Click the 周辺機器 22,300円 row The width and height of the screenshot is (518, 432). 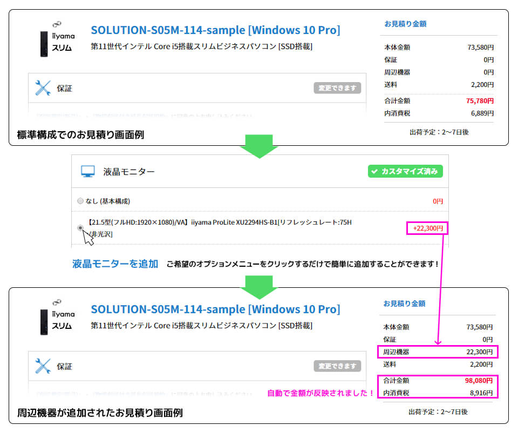(x=438, y=352)
